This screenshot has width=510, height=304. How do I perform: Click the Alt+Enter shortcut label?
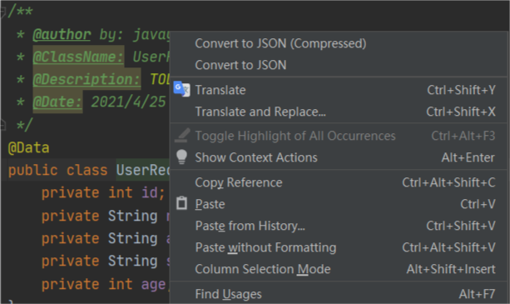pyautogui.click(x=468, y=157)
